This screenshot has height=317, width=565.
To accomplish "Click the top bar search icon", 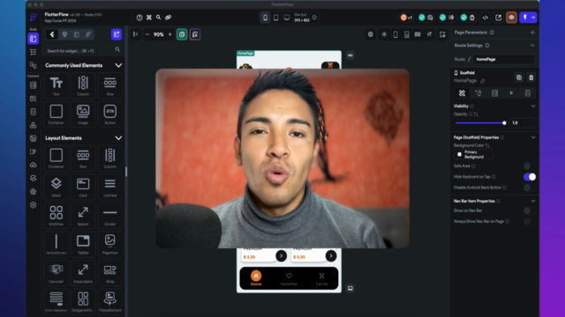I will click(158, 18).
